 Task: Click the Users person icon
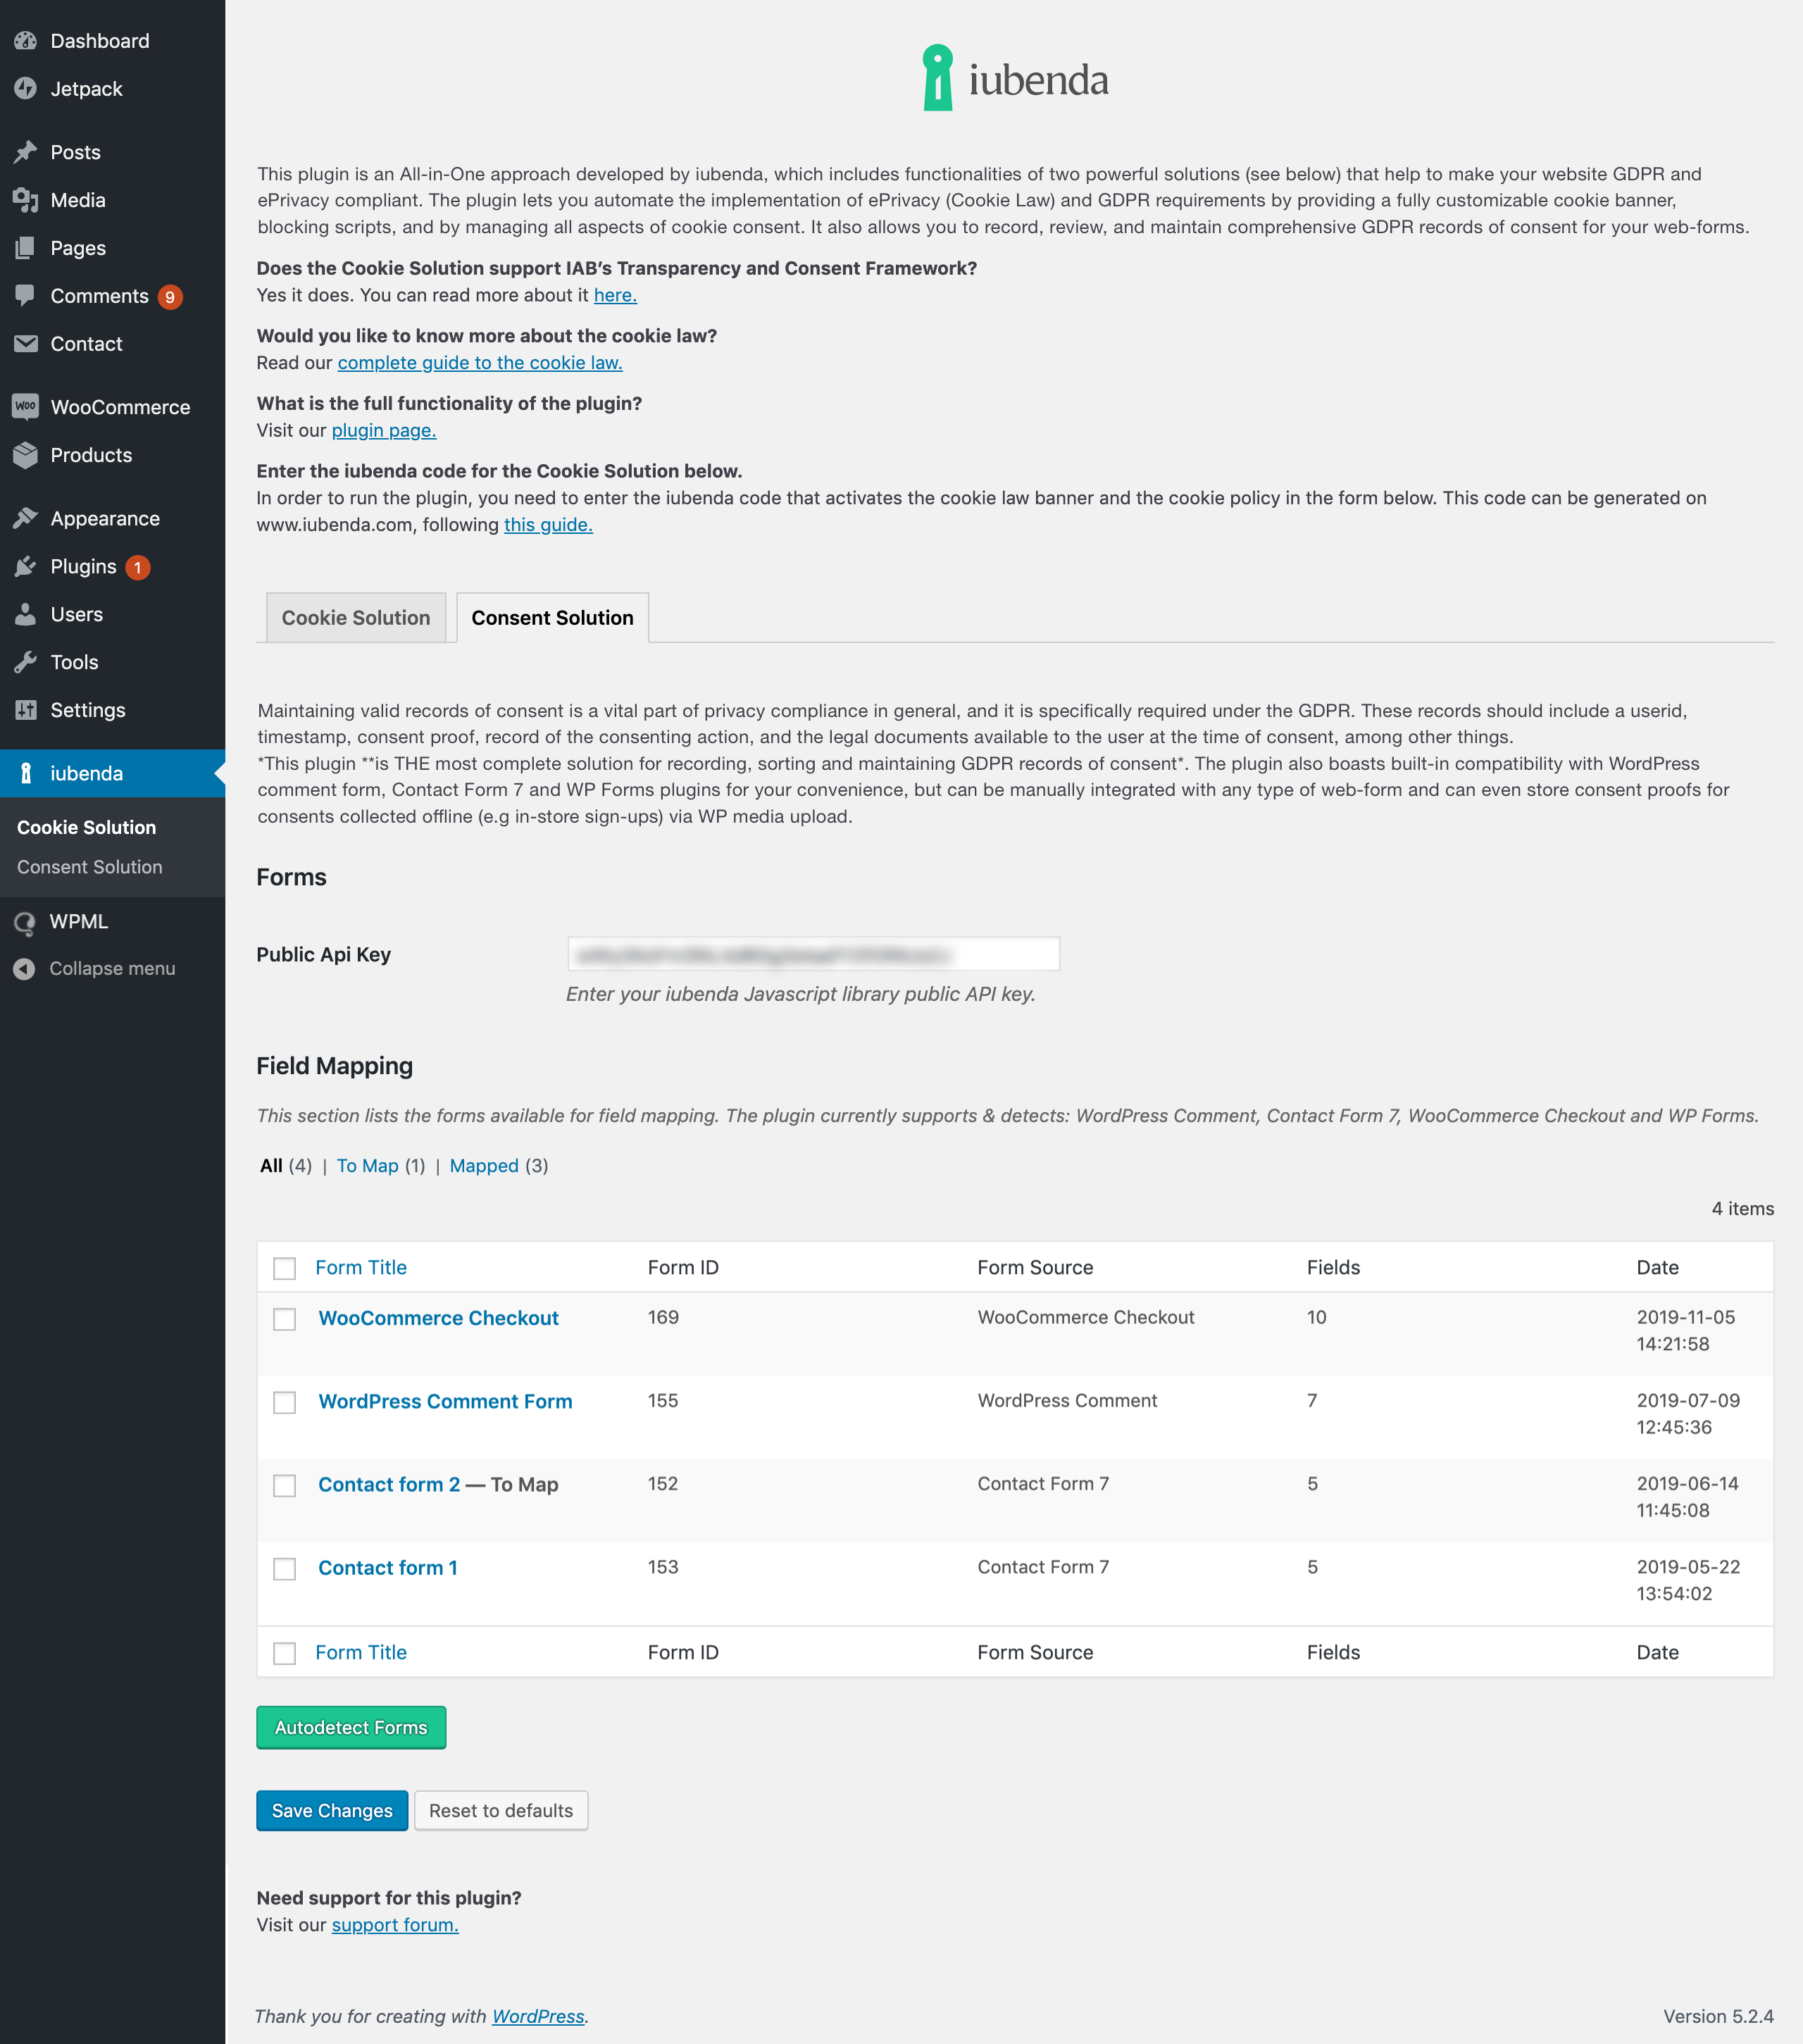click(25, 615)
